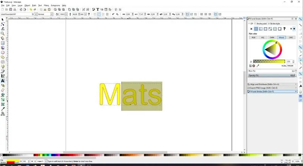The height and width of the screenshot is (166, 303).
Task: Set text alignment to left
Action: [95, 14]
